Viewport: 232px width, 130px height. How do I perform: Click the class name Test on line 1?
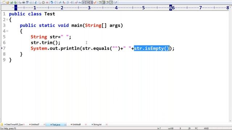point(50,14)
